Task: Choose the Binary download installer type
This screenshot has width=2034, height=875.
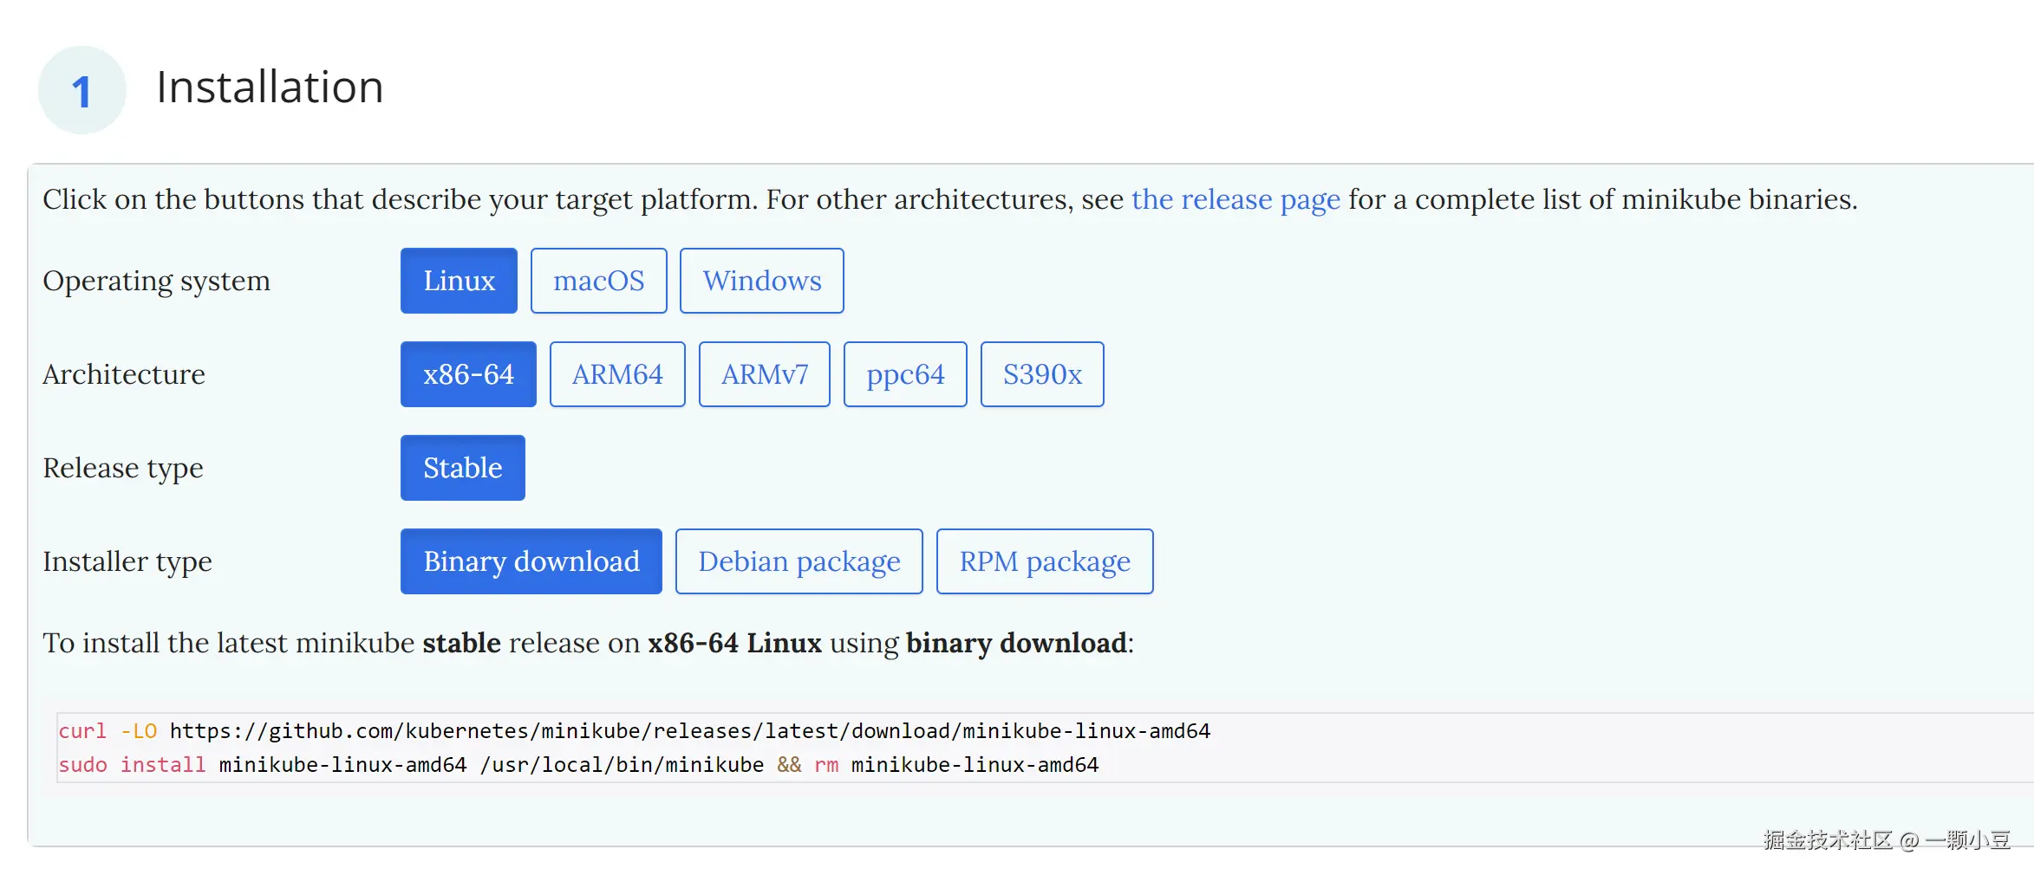Action: [x=531, y=561]
